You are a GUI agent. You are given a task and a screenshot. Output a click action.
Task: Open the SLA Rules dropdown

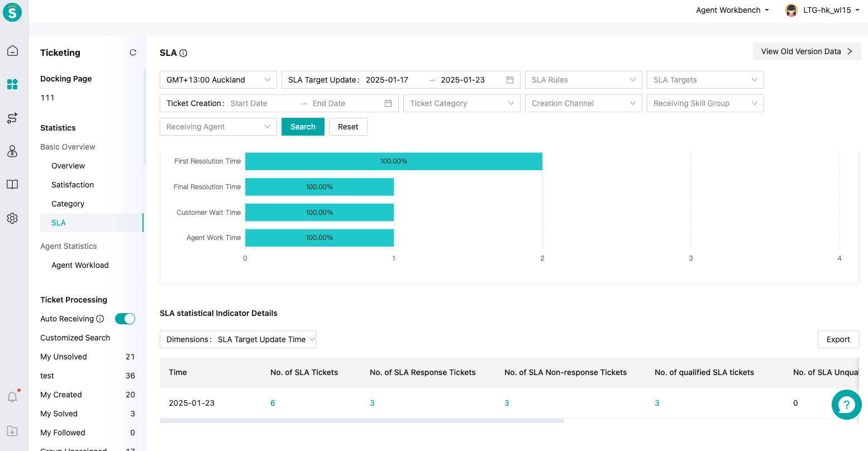pyautogui.click(x=584, y=80)
